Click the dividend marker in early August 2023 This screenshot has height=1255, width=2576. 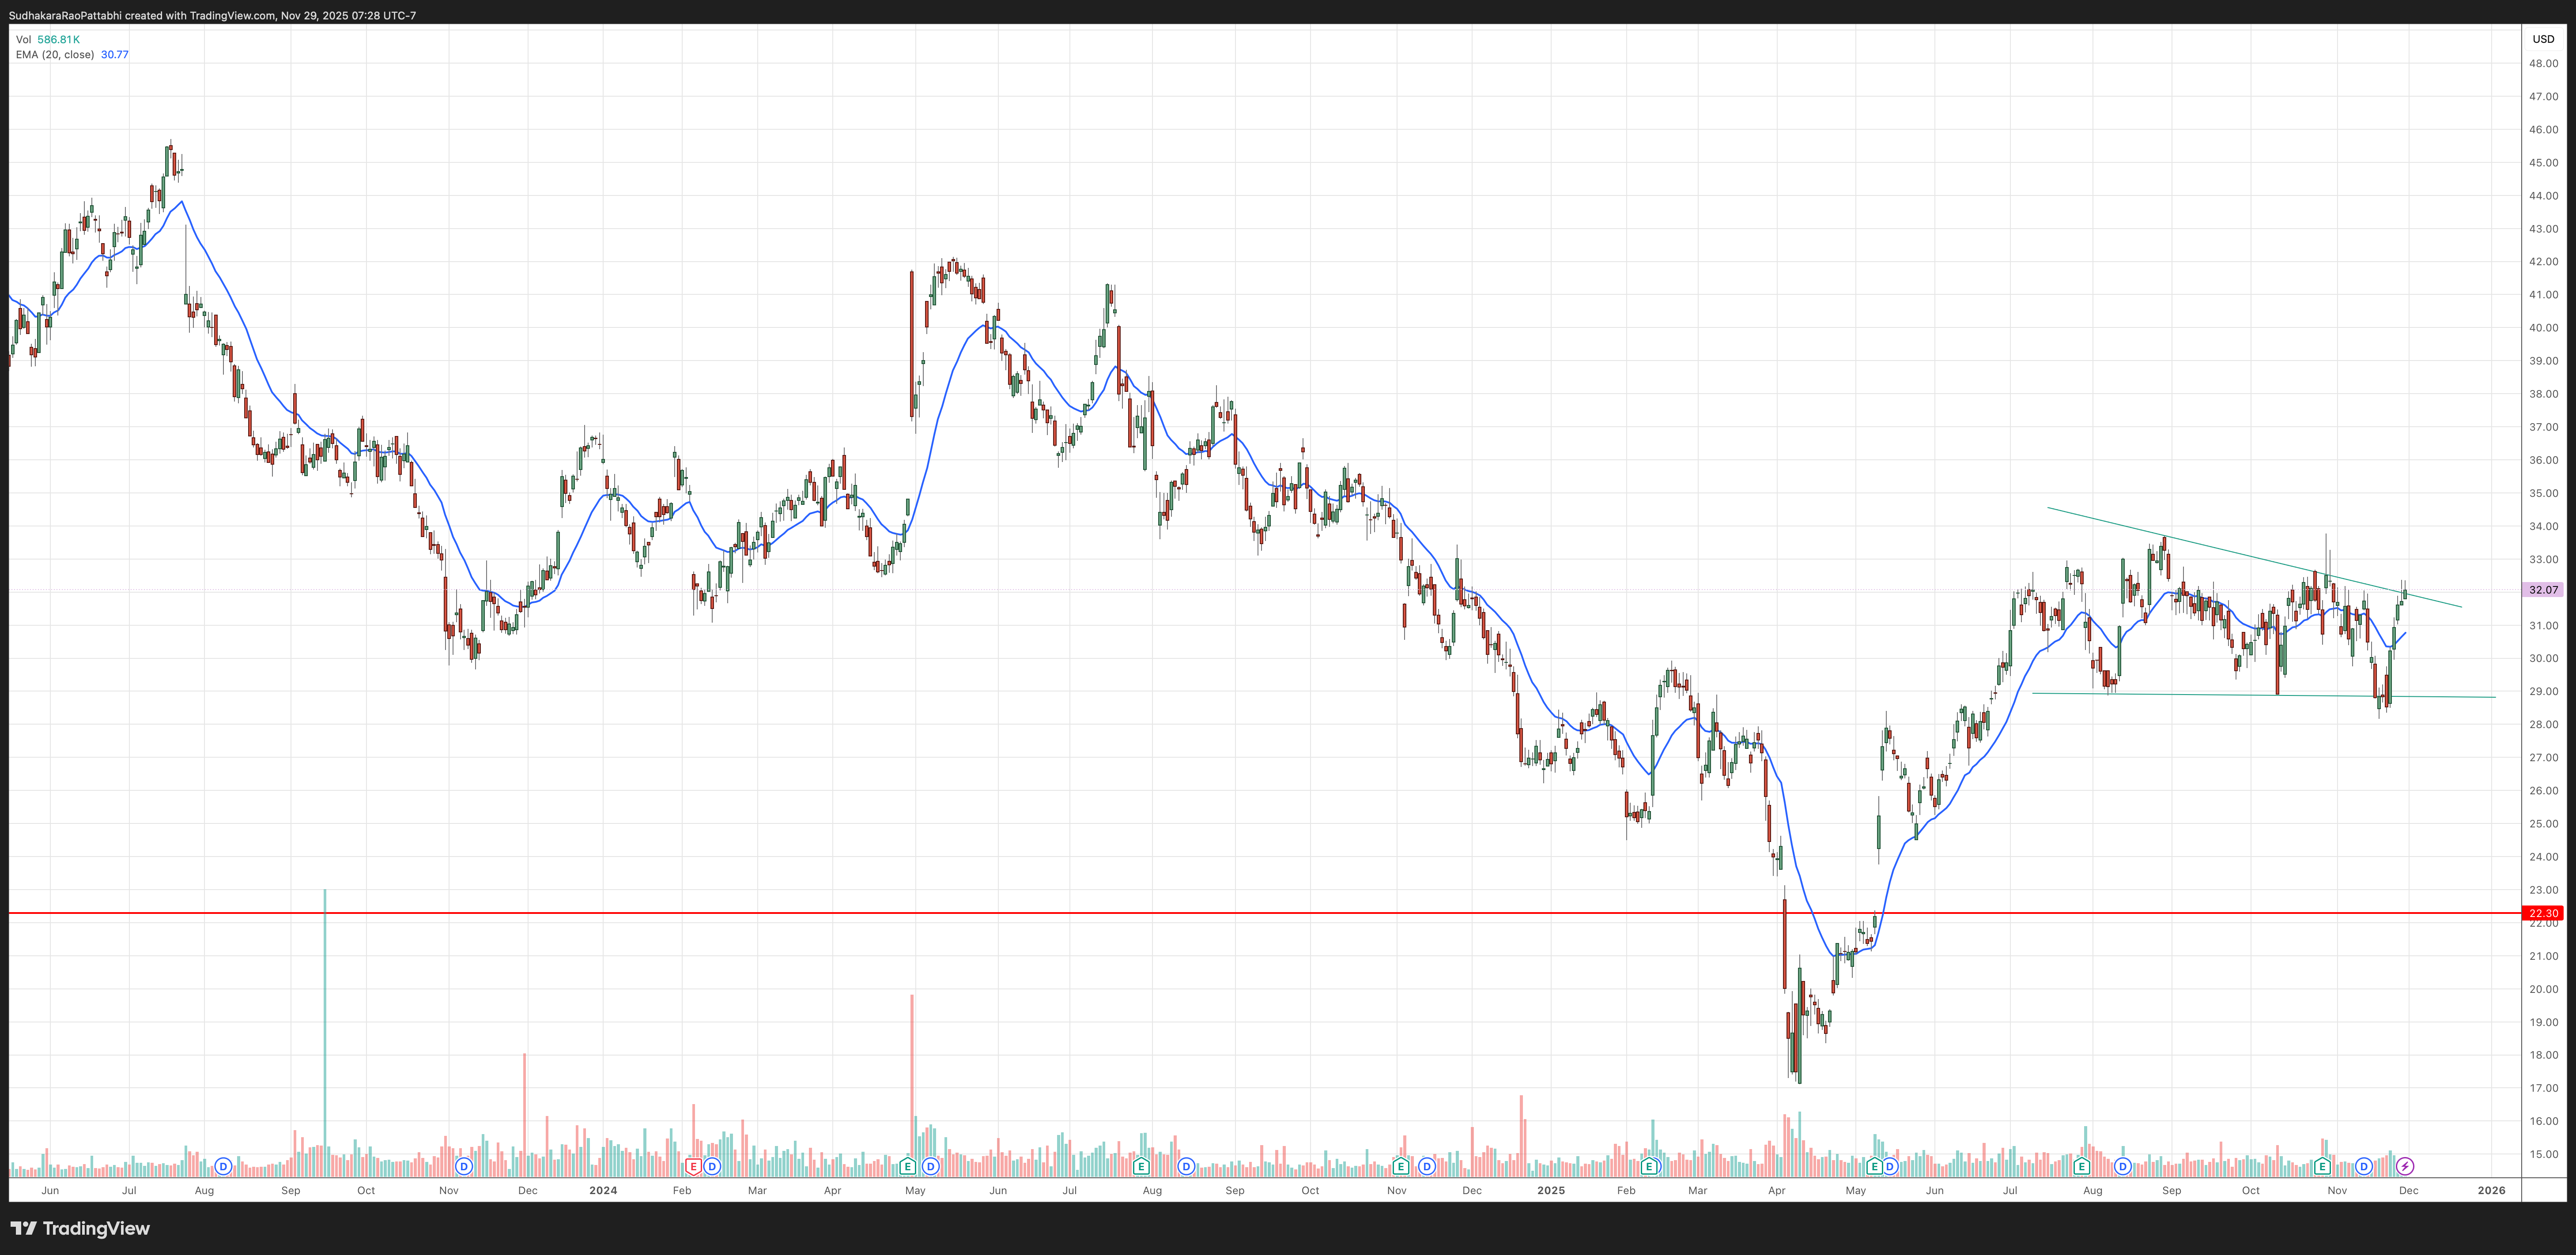click(223, 1166)
